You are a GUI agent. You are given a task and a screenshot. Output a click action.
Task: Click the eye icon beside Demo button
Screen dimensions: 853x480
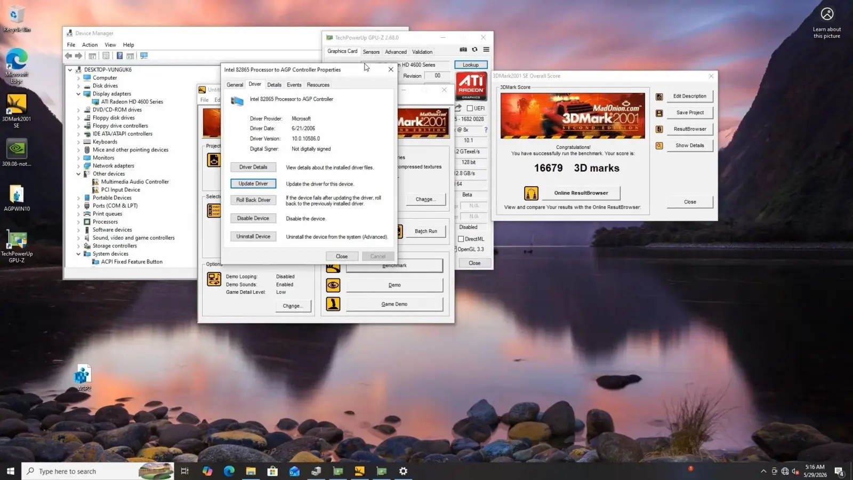(333, 285)
